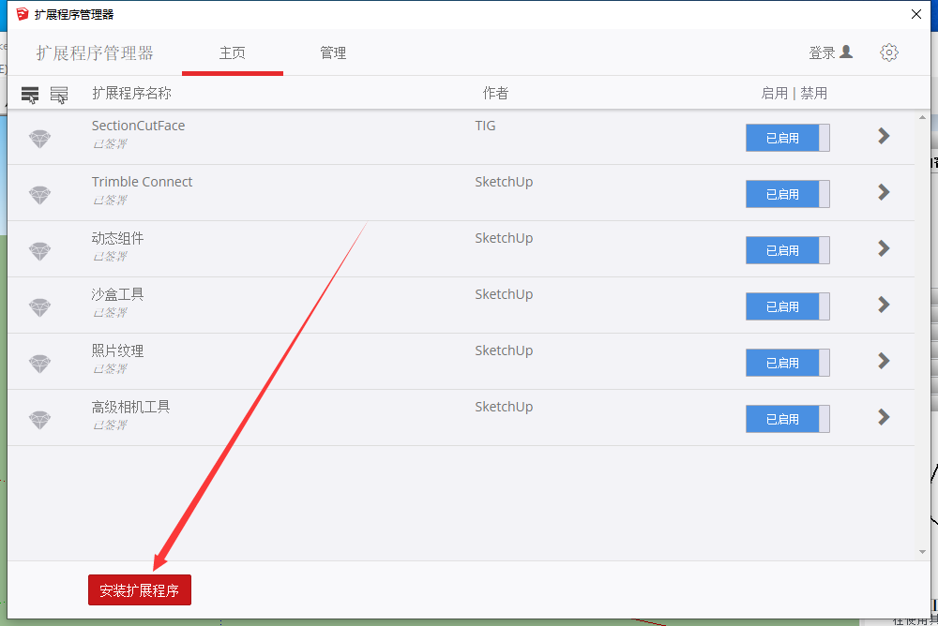The width and height of the screenshot is (938, 626).
Task: Click scrollbar up arrow in list
Action: pos(922,118)
